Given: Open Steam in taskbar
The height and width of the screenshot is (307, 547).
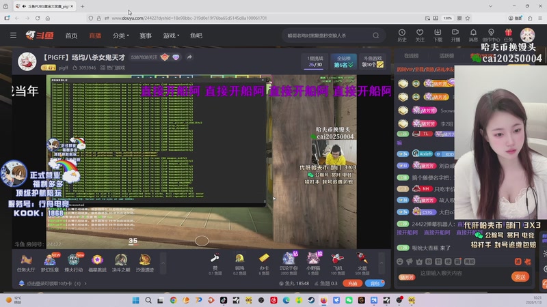Looking at the screenshot, I should click(311, 300).
